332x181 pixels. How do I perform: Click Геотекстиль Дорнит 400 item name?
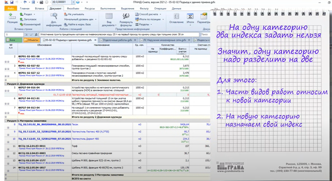(x=85, y=139)
